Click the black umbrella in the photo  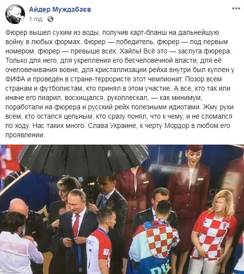click(84, 159)
